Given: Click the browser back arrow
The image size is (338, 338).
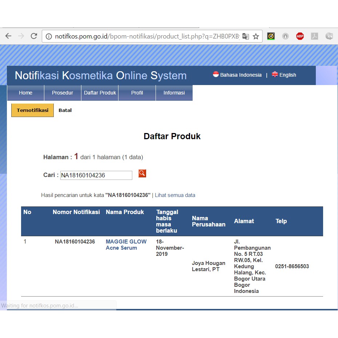Looking at the screenshot, I should (x=8, y=36).
